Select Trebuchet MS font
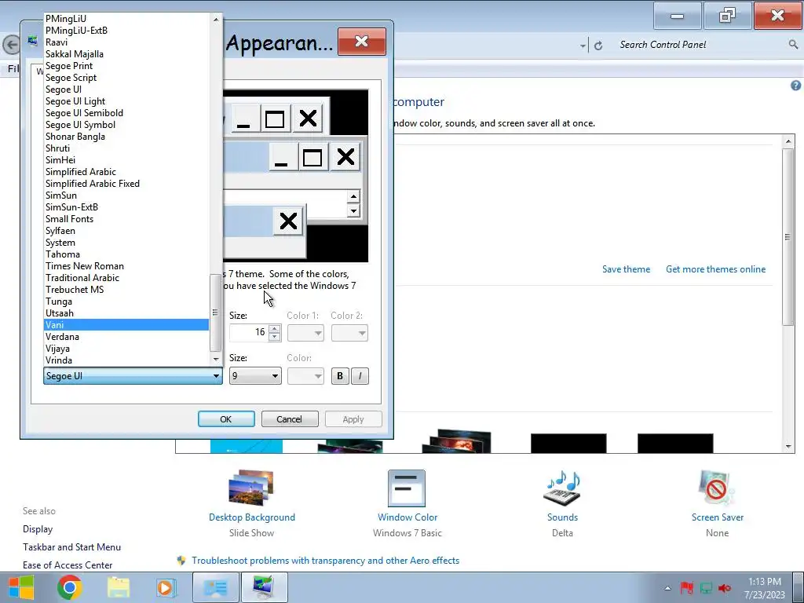This screenshot has height=603, width=804. [126, 290]
